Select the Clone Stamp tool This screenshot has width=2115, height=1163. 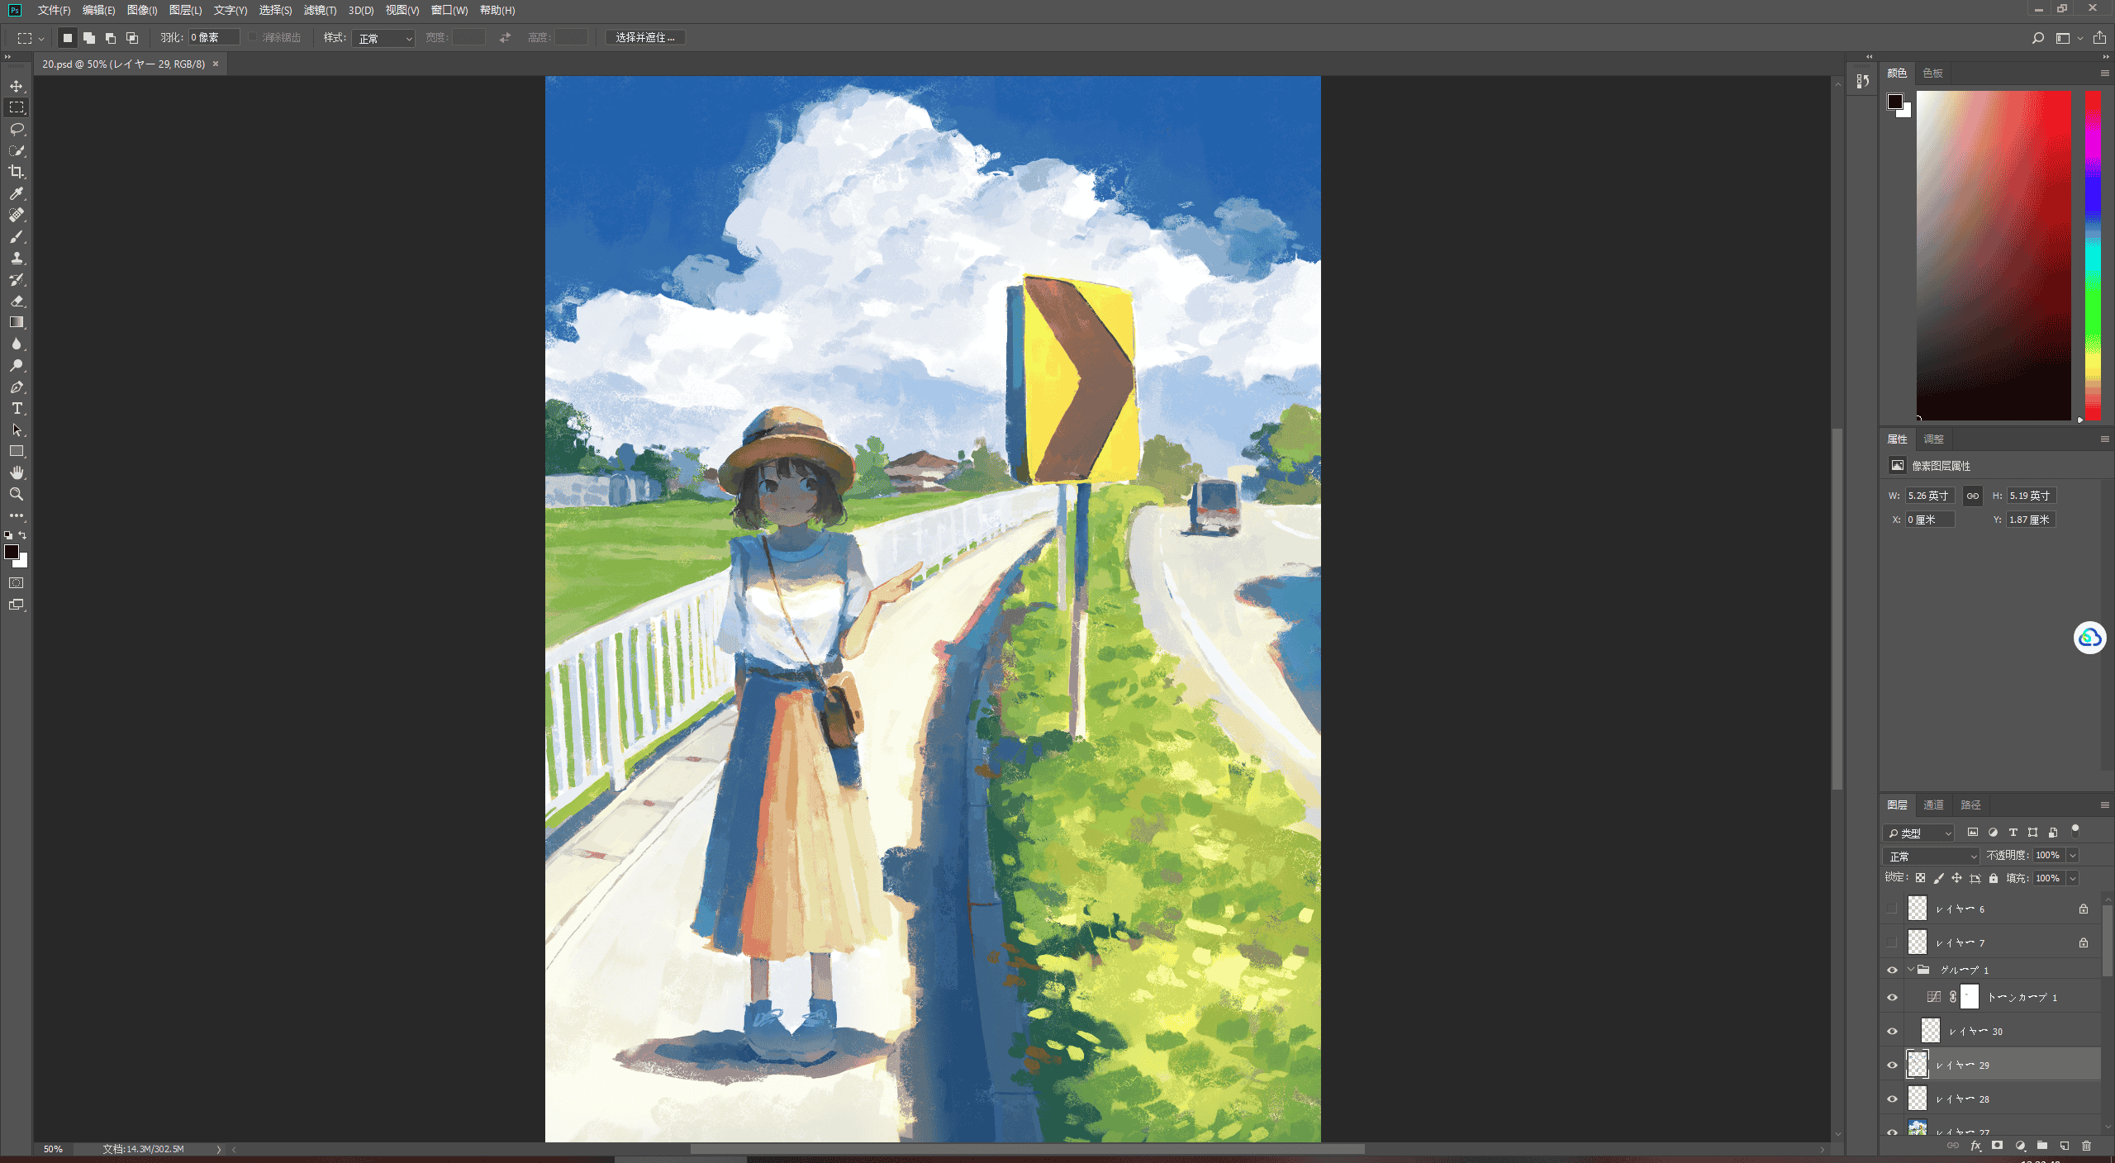(17, 258)
